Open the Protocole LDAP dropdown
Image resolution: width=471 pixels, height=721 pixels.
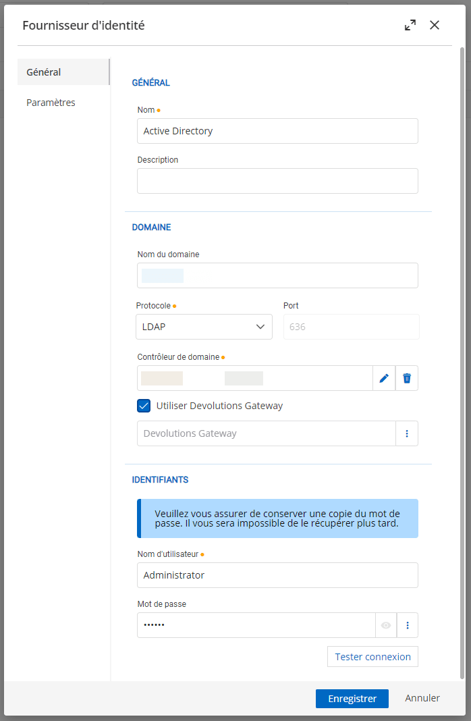tap(204, 327)
